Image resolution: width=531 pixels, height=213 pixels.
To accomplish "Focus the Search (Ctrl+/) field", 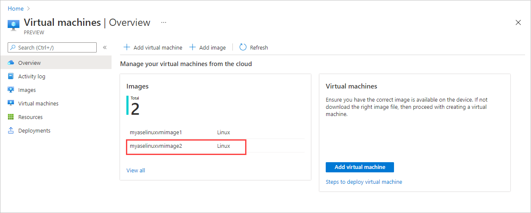I will coord(55,47).
